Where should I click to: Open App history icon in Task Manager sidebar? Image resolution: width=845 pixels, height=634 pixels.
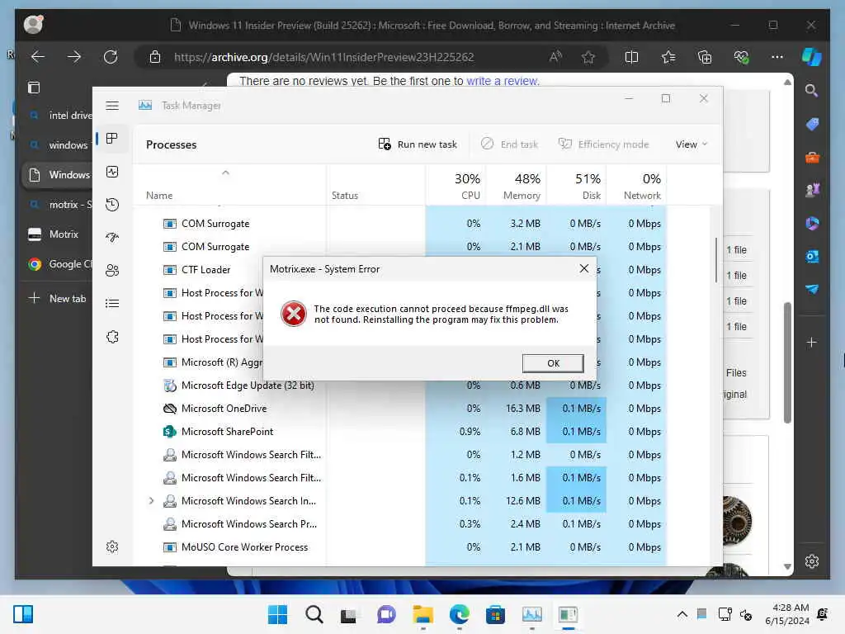point(112,205)
